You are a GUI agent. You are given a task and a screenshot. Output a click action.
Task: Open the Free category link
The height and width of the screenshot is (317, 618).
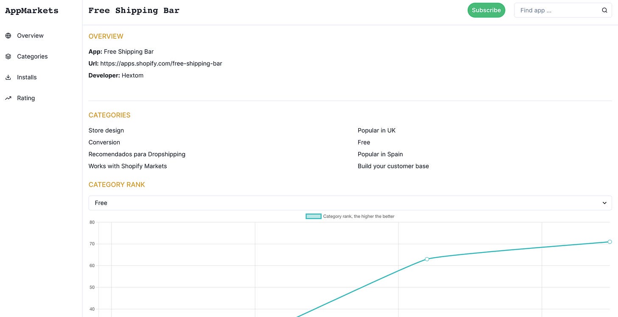(x=364, y=142)
